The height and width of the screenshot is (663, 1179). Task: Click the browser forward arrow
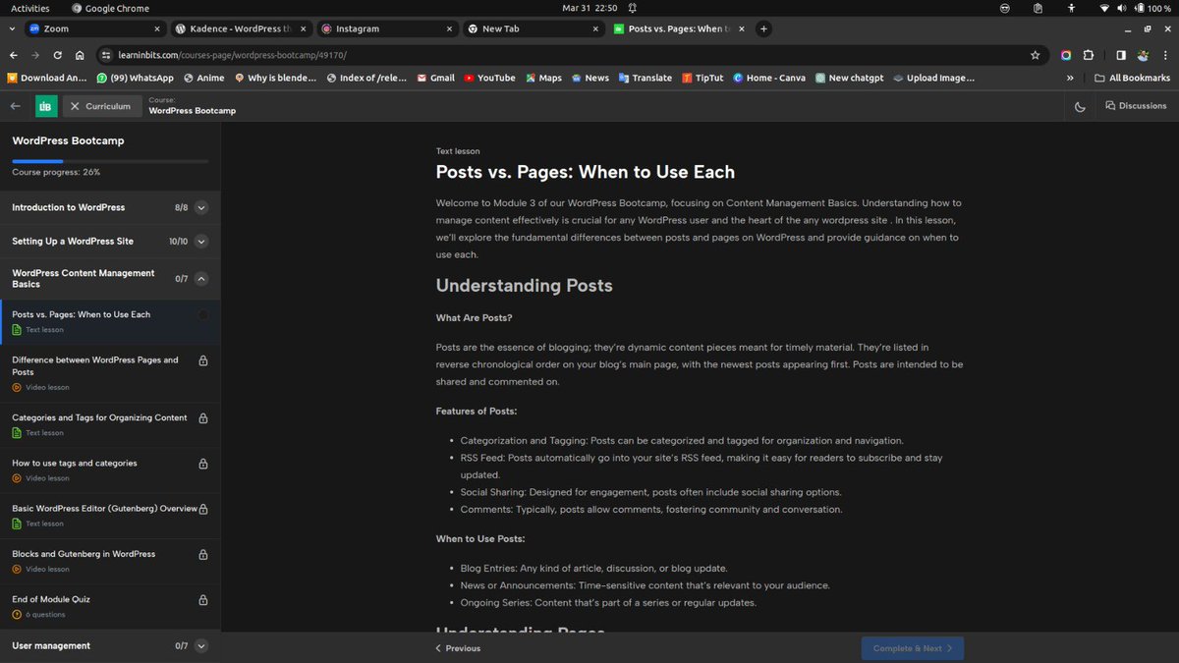(36, 56)
